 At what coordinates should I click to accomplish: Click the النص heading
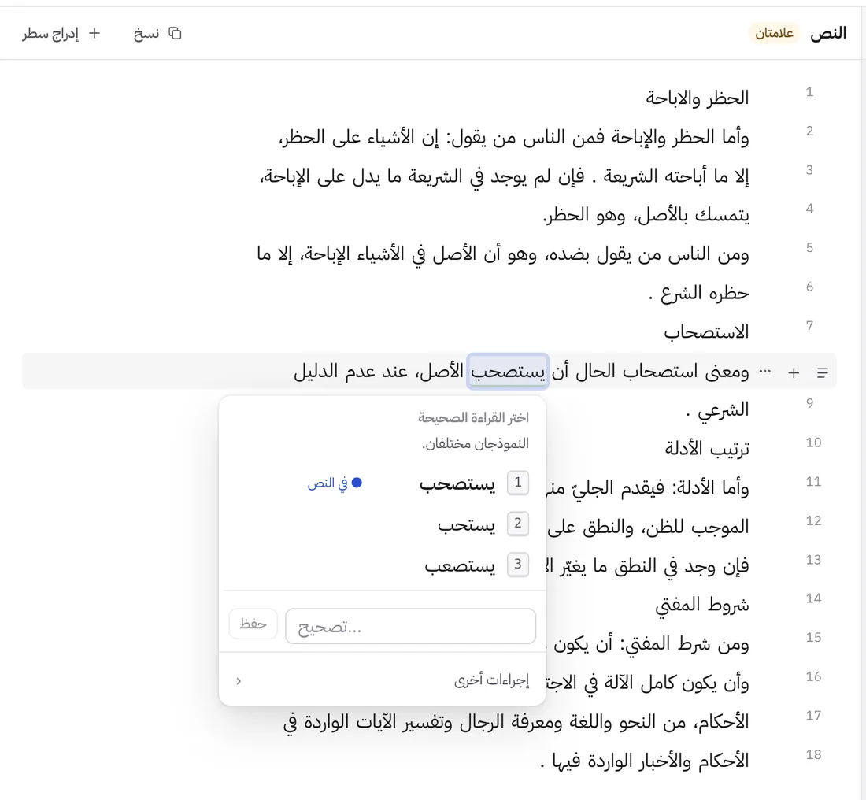coord(828,33)
